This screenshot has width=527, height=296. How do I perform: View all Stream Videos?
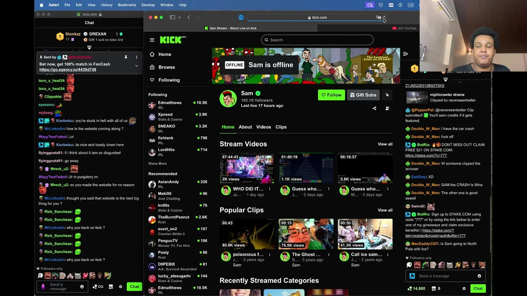click(385, 144)
